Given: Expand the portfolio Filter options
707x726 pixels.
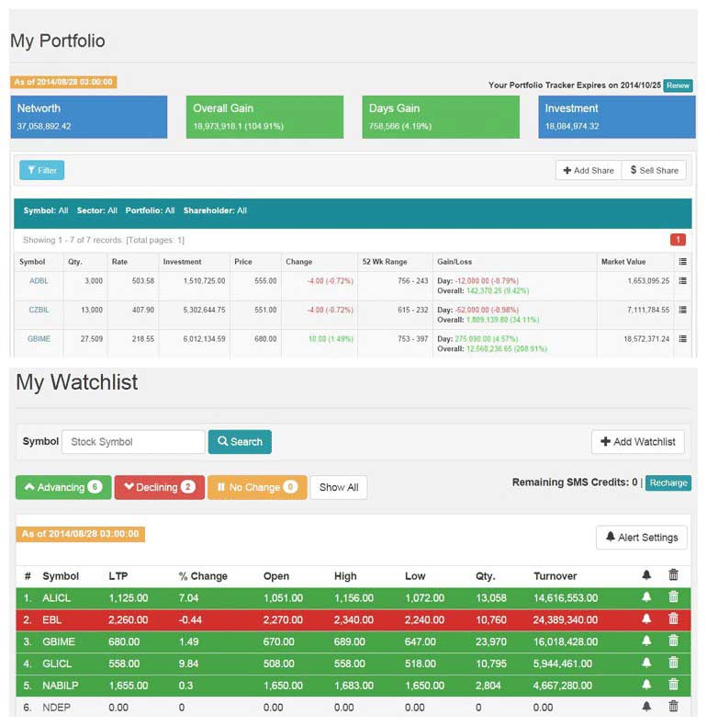Looking at the screenshot, I should [x=42, y=170].
